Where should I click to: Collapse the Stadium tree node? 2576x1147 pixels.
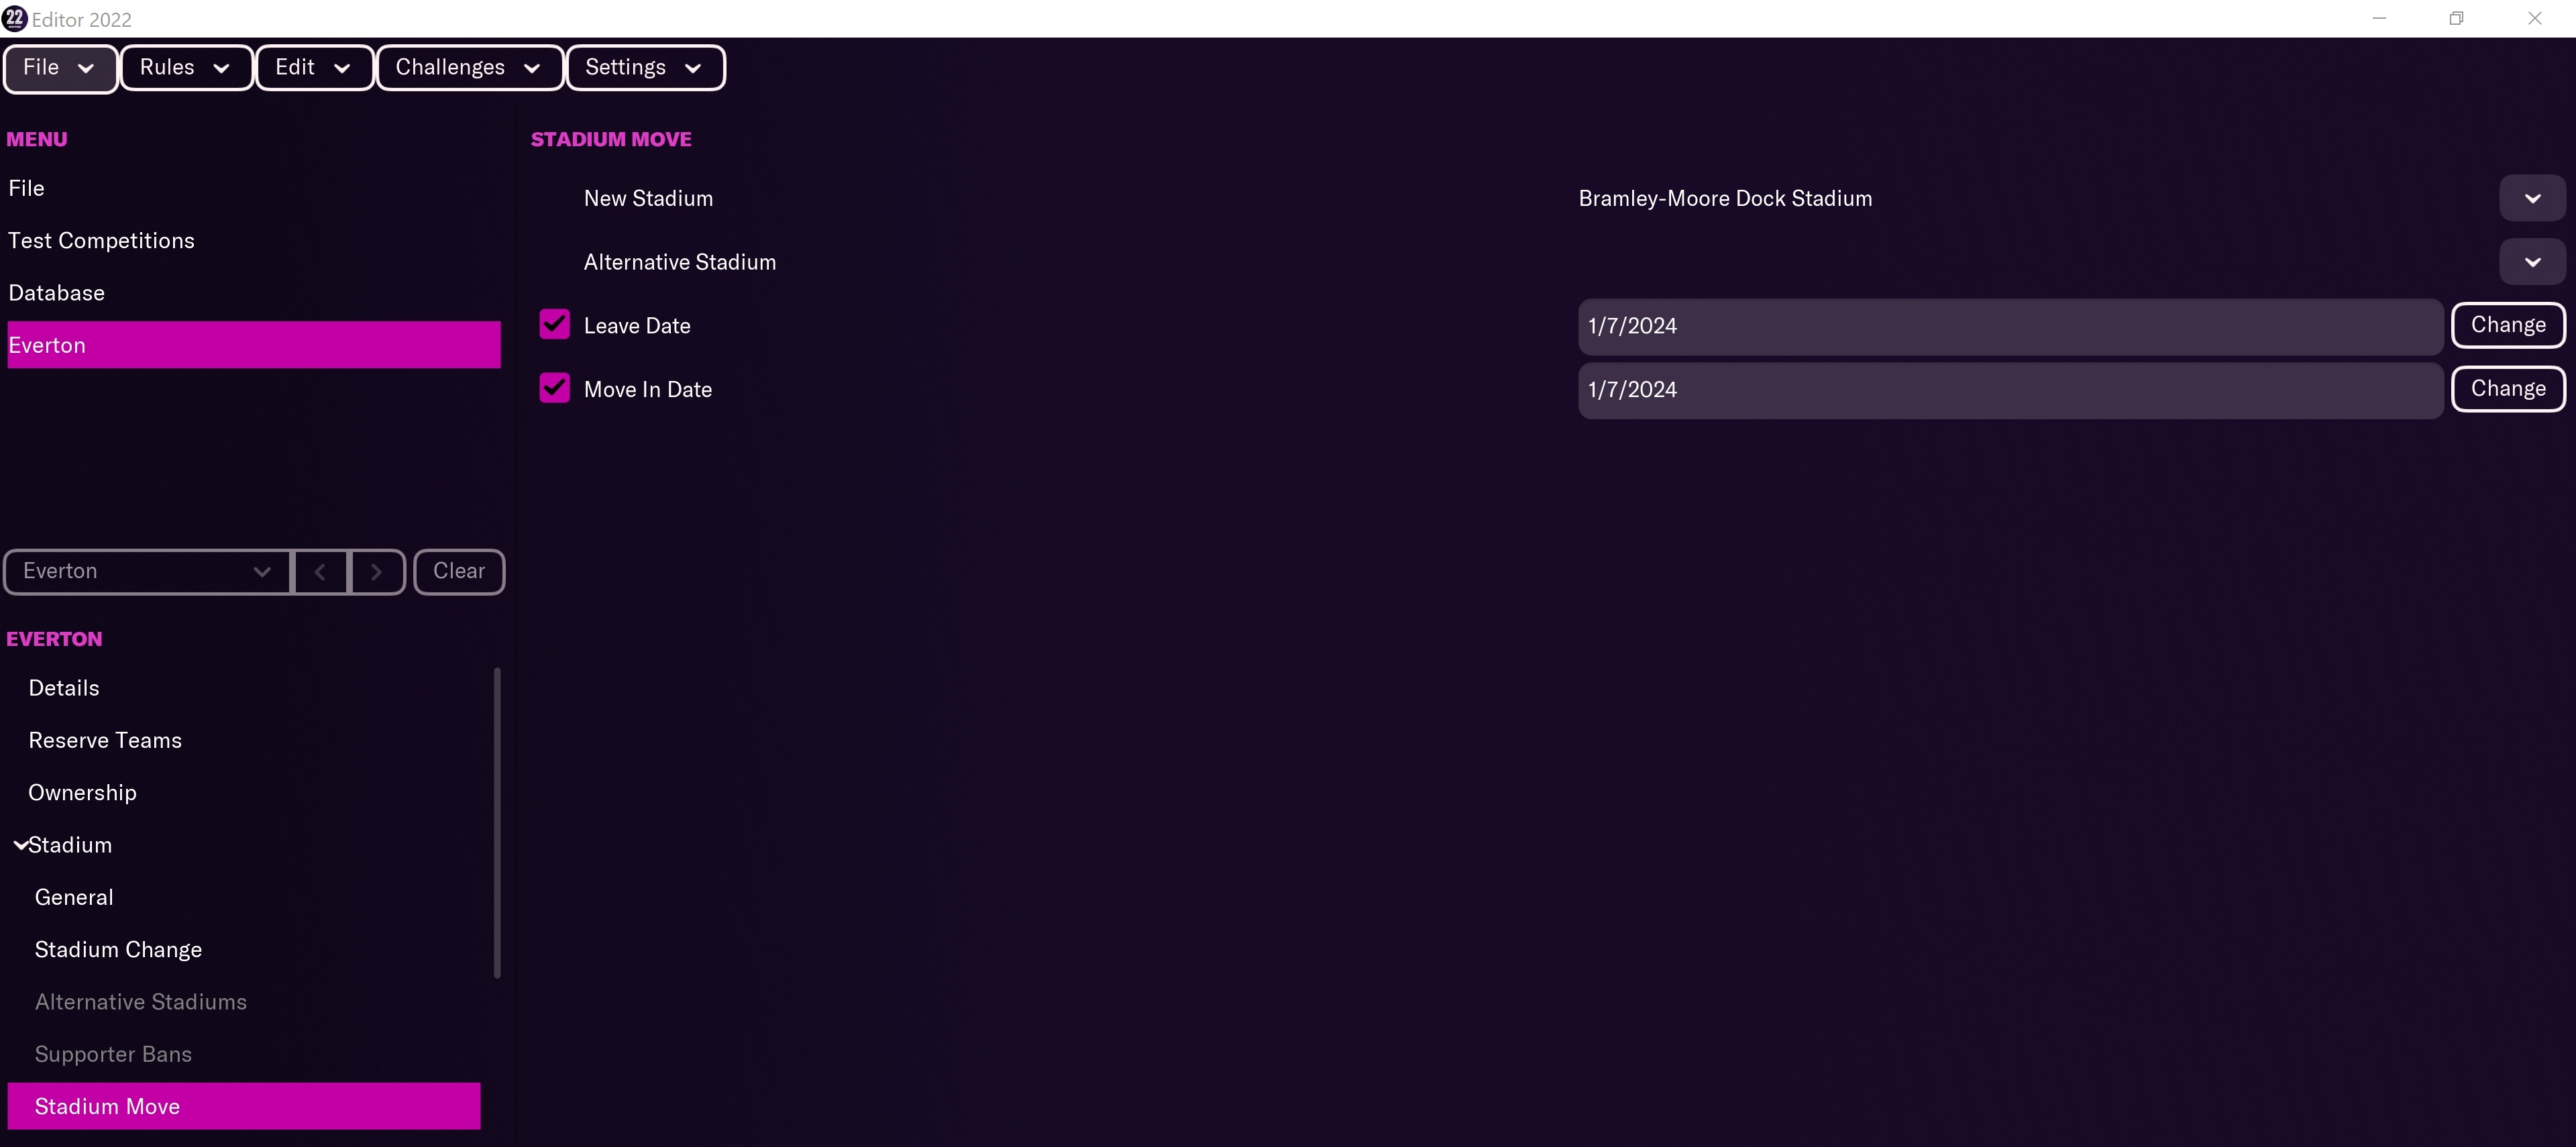tap(20, 845)
